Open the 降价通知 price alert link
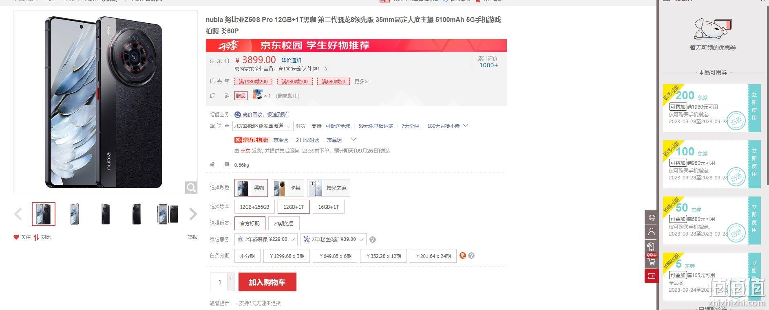 (x=291, y=60)
